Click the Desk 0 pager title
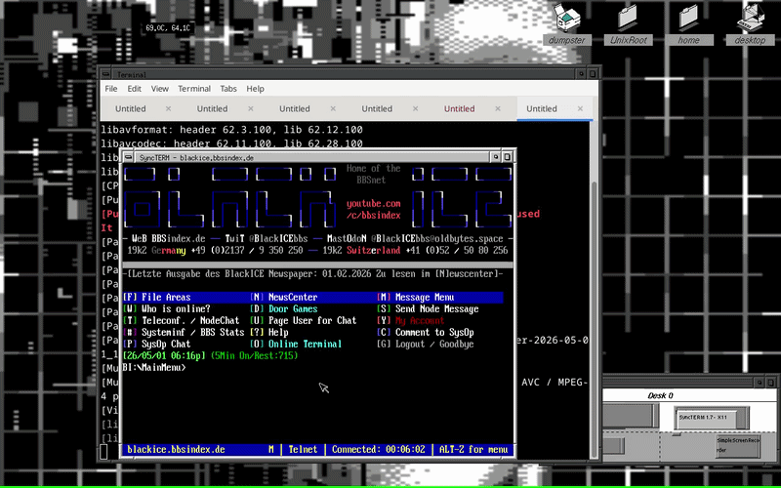Screen dimensions: 781x488 tap(661, 396)
